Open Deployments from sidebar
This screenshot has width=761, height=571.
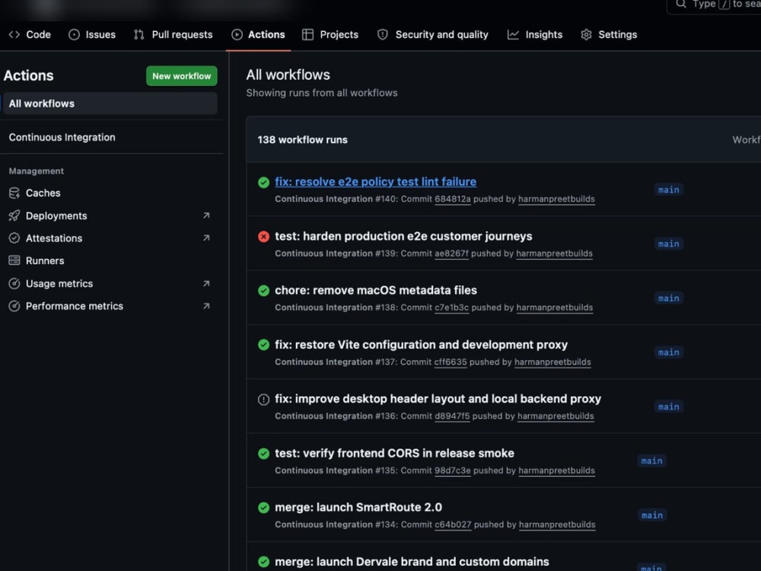56,215
